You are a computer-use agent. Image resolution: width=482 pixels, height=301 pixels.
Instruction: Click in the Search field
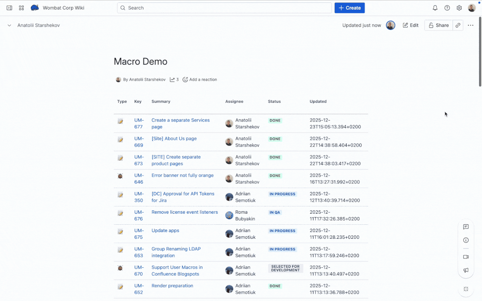(x=224, y=8)
